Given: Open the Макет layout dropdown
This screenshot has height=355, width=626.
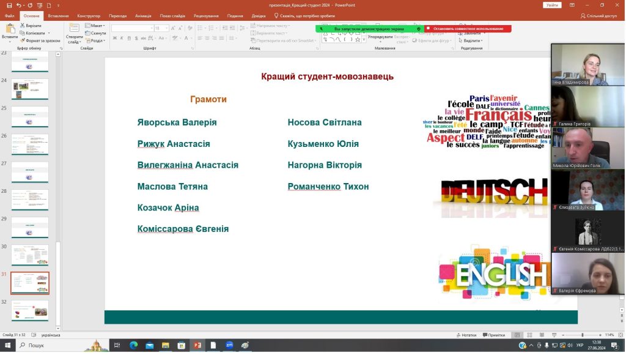Looking at the screenshot, I should pyautogui.click(x=95, y=26).
